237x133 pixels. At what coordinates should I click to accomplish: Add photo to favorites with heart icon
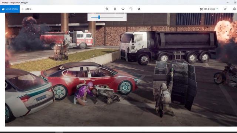point(123,9)
